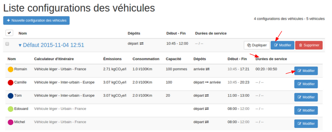Screen dimensions: 332x132
Task: Delete configuration with the Supprimer button
Action: [x=309, y=45]
